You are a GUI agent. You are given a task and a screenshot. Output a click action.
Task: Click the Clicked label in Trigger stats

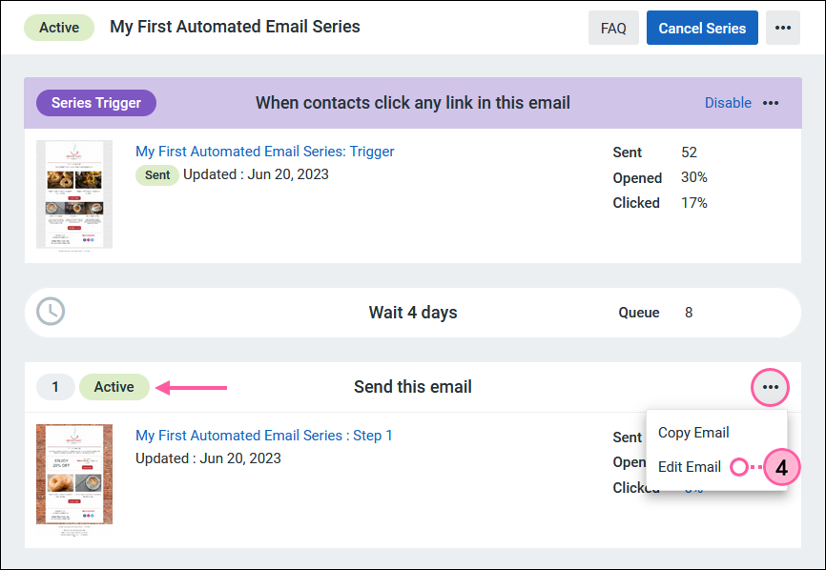pos(636,203)
